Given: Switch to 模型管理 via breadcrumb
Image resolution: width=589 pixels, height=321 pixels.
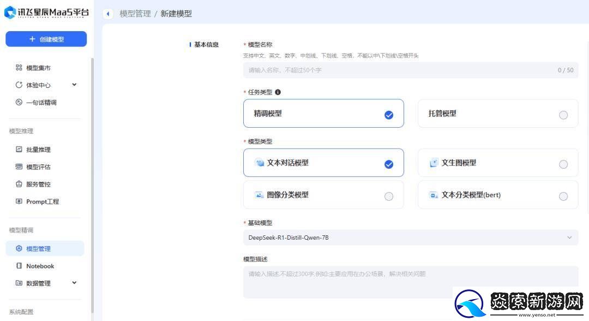Looking at the screenshot, I should point(135,14).
